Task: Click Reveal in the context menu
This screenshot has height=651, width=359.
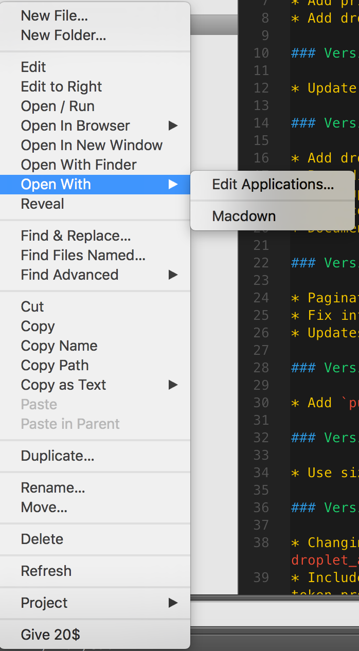Action: click(x=42, y=204)
